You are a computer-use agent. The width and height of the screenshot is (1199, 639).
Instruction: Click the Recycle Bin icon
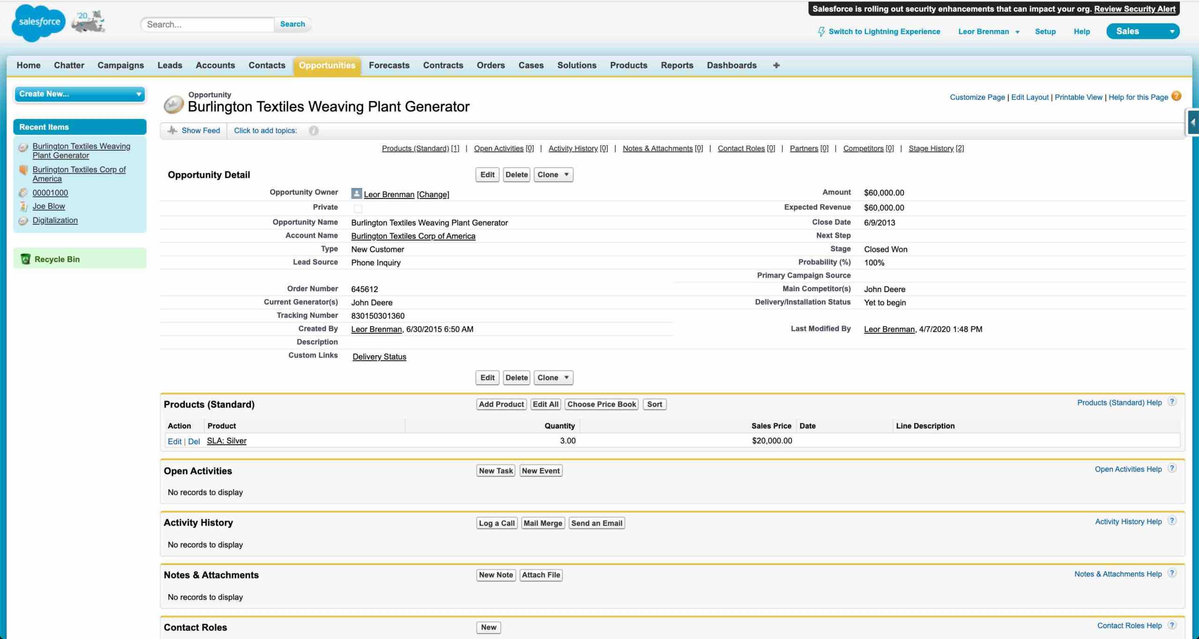(x=26, y=259)
